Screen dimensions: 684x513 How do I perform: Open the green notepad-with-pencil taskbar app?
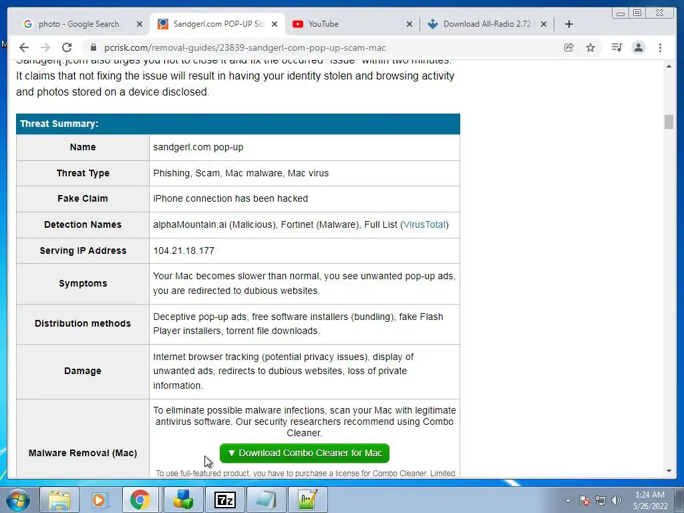[307, 500]
